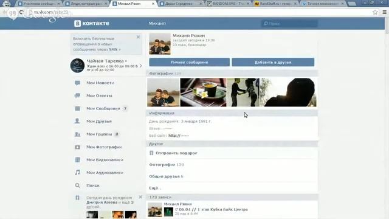
Task: Open the VKontakte logo home link
Action: 92,23
